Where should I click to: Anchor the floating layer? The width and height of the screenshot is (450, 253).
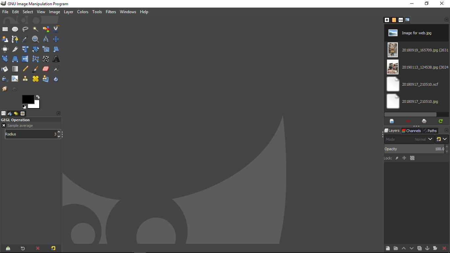pyautogui.click(x=427, y=248)
